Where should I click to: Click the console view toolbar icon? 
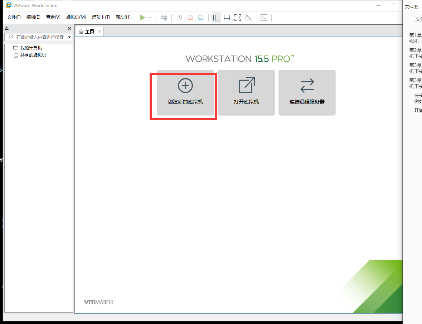[264, 18]
